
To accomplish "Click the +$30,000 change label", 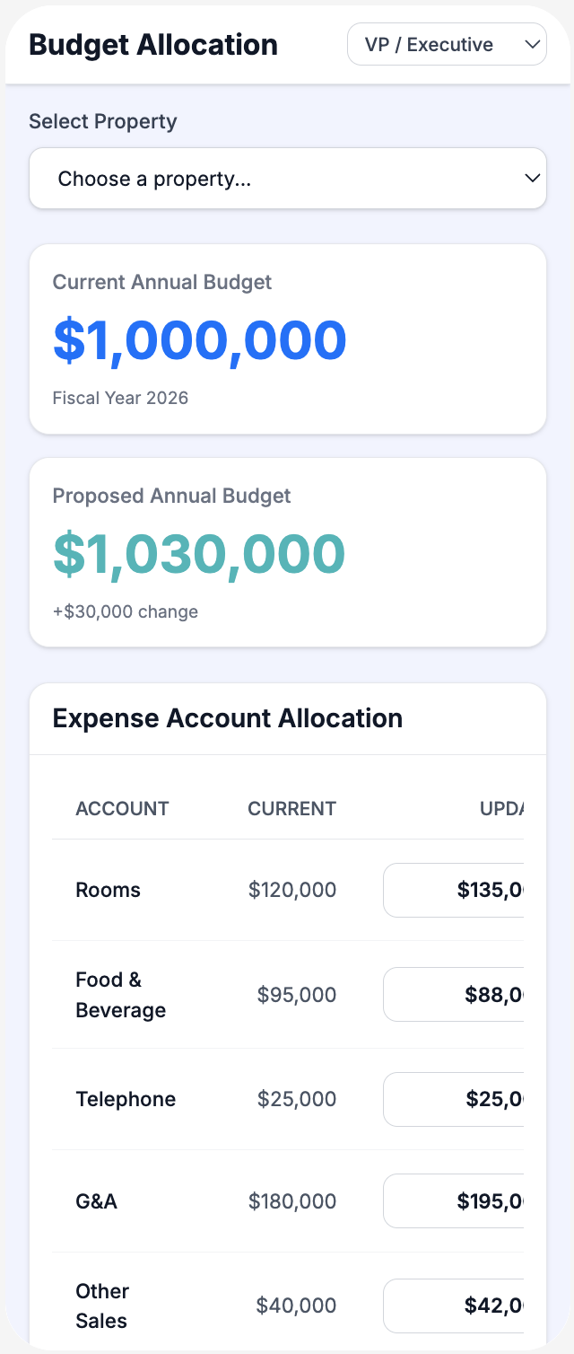I will coord(125,611).
